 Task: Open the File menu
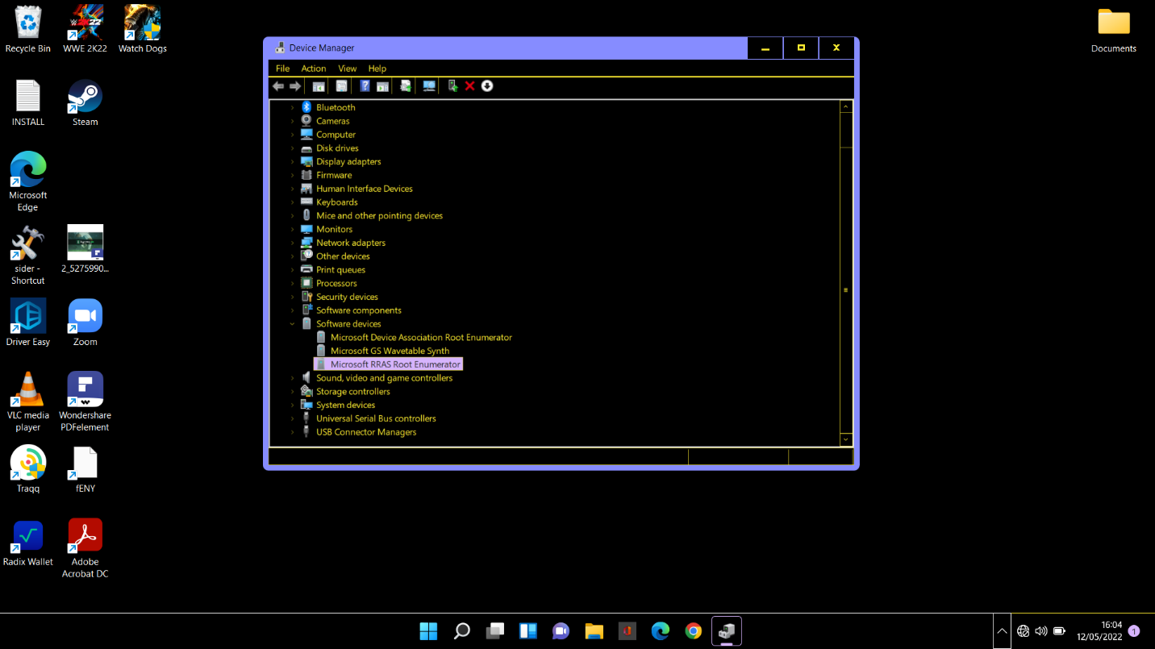(x=282, y=69)
